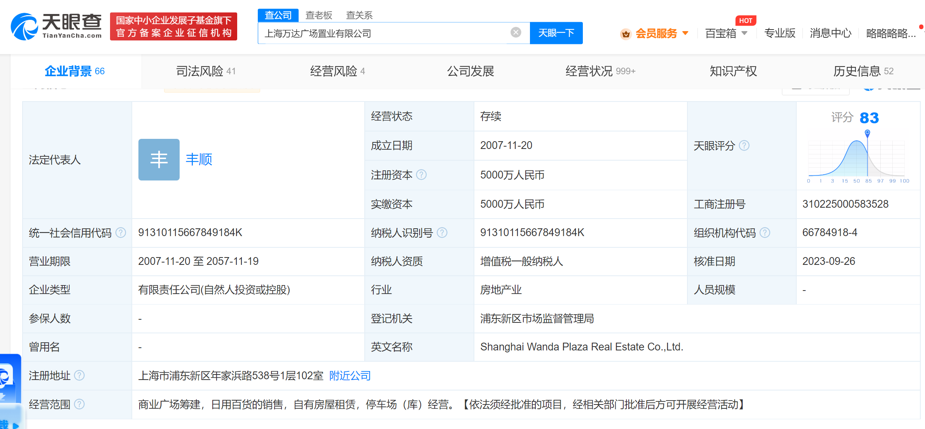Screen dimensions: 925x429
Task: Click the HOT badge above 百宝箱
Action: point(745,21)
